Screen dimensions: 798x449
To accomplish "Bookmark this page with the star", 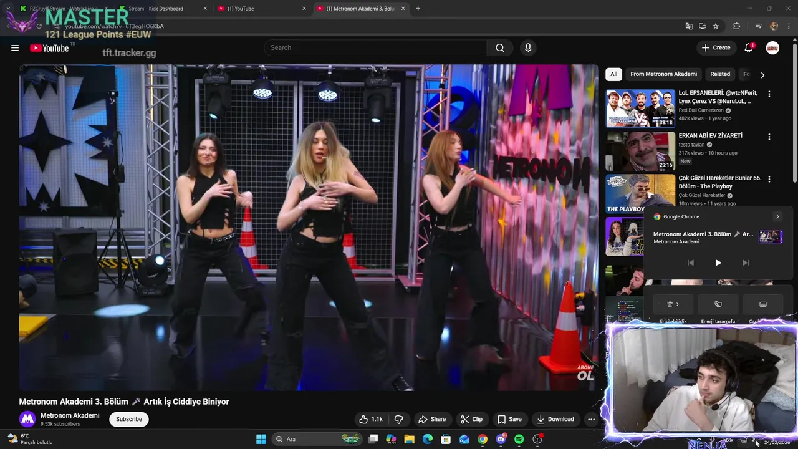I will [716, 26].
